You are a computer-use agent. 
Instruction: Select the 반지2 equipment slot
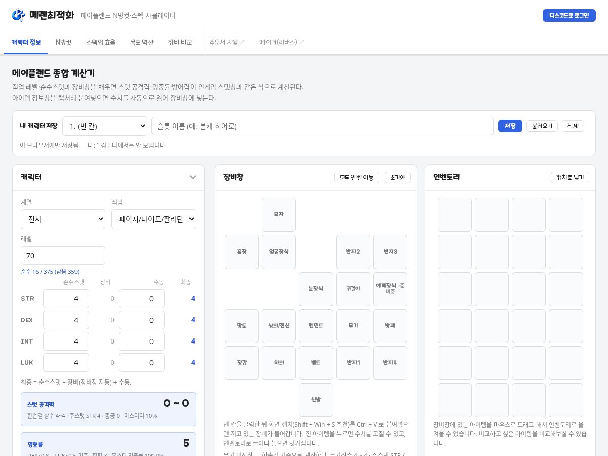coord(353,252)
